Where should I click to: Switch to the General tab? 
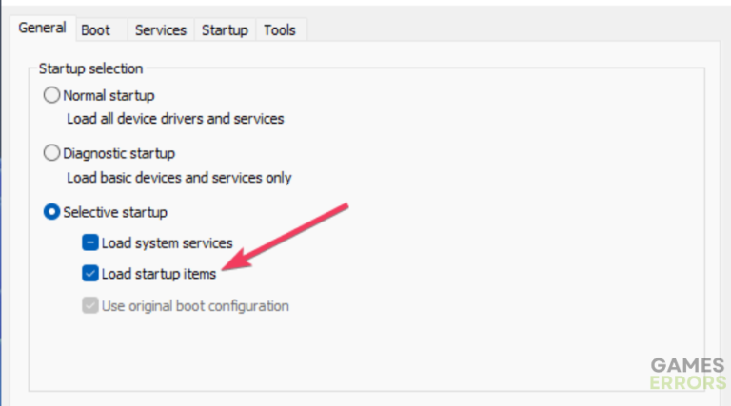42,29
